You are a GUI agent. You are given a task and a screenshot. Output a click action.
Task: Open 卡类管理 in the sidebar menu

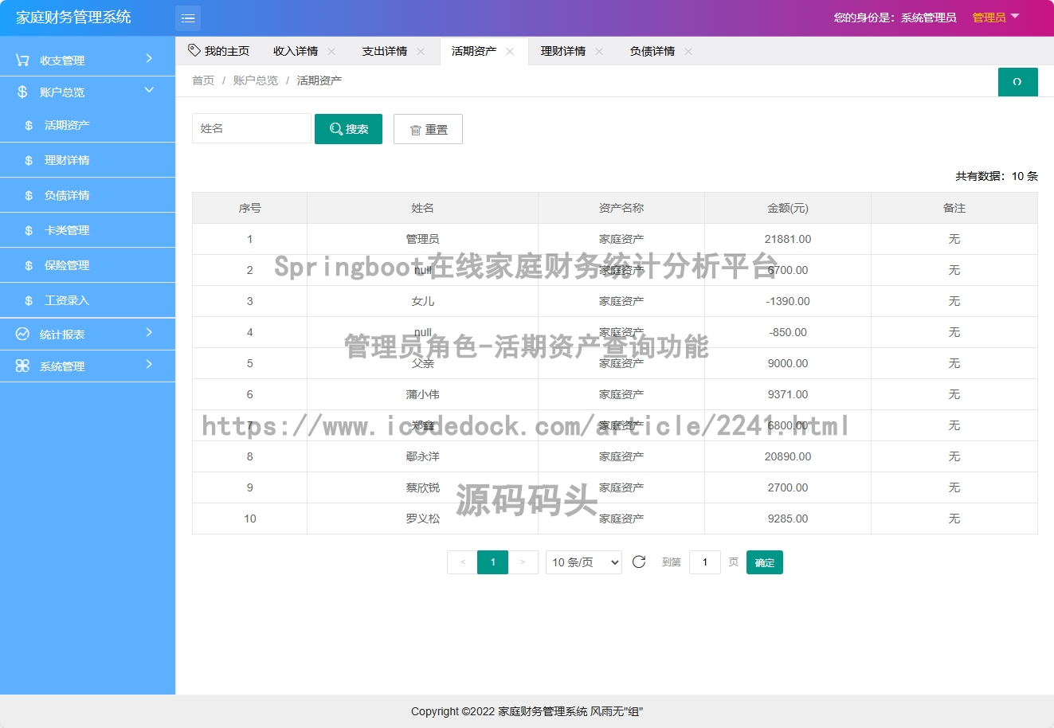point(88,230)
